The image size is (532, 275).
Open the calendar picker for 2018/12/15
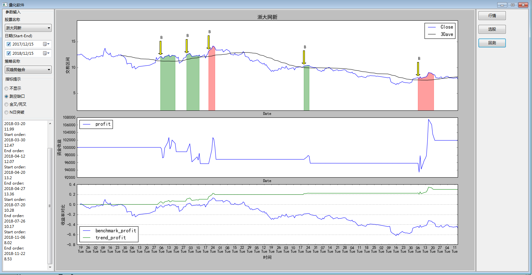[x=46, y=53]
